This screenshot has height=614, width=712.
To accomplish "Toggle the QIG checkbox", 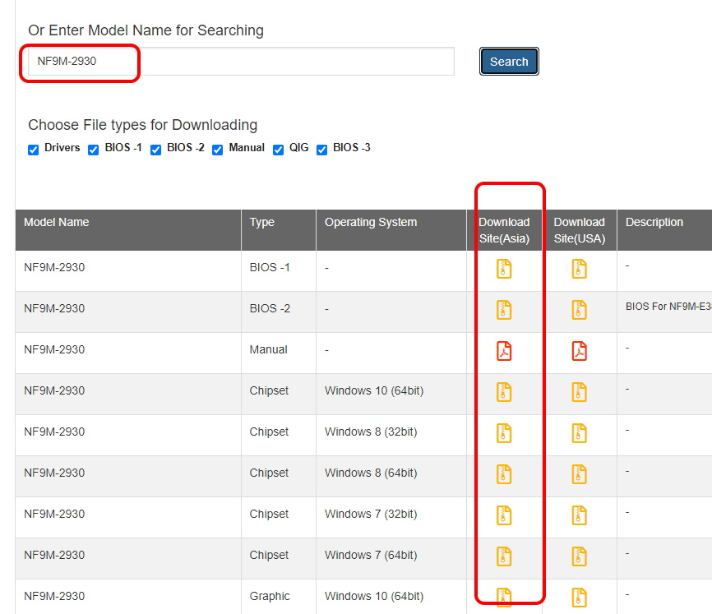I will tap(279, 150).
